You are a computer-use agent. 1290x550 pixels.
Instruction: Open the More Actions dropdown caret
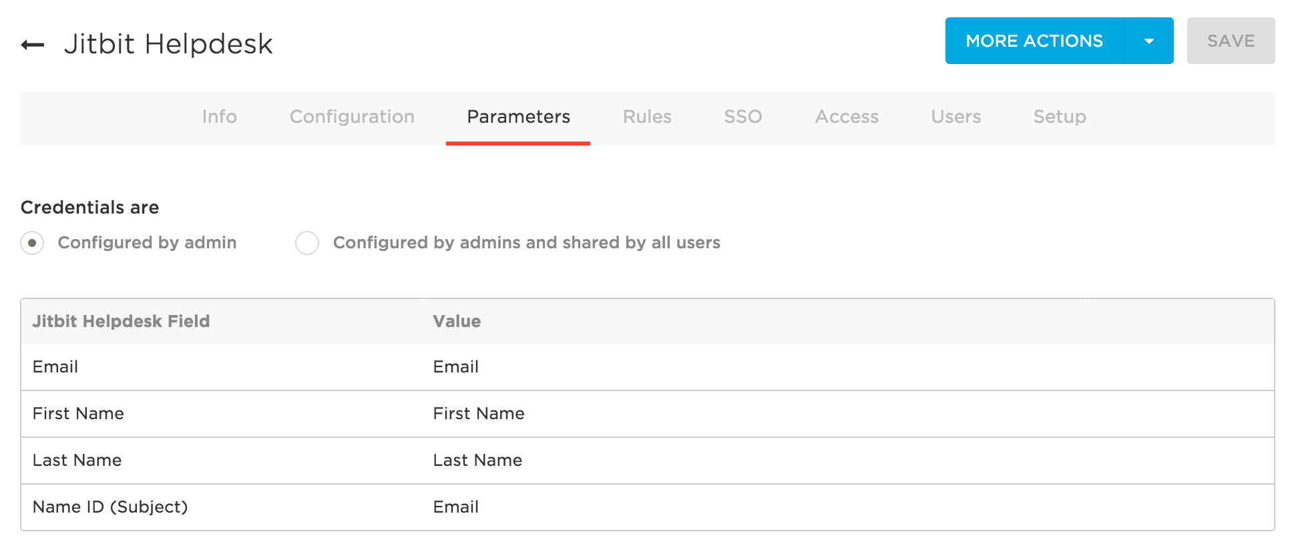pyautogui.click(x=1148, y=41)
